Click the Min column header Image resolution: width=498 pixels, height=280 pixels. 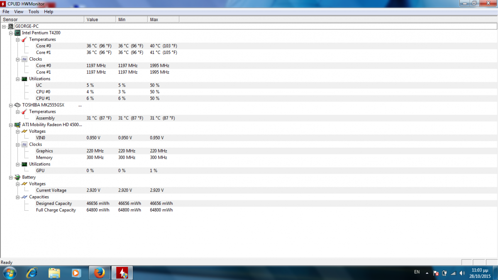[x=132, y=19]
